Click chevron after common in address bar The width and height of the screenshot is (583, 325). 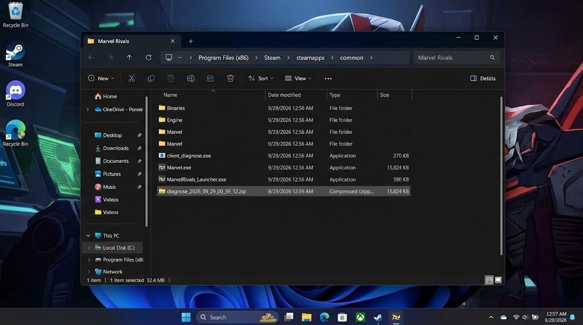point(371,57)
